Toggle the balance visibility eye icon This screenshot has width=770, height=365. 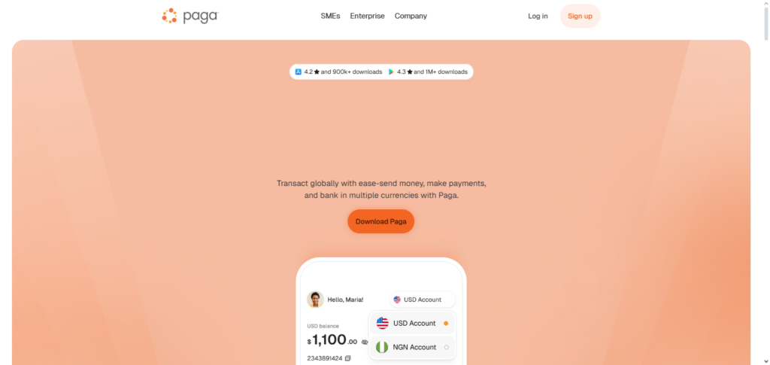[365, 342]
